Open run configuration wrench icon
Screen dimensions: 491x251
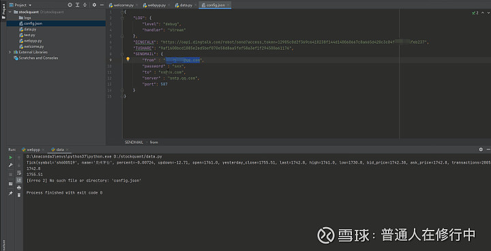click(11, 165)
